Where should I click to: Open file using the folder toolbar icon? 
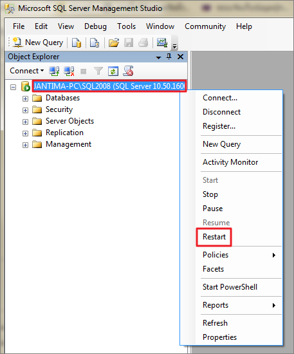(x=114, y=42)
